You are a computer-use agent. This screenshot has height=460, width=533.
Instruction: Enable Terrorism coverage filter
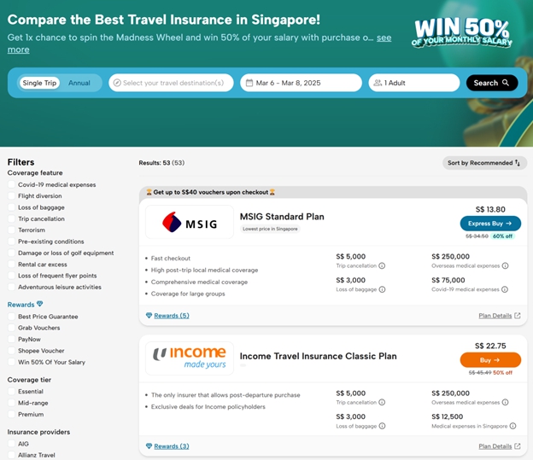[12, 230]
